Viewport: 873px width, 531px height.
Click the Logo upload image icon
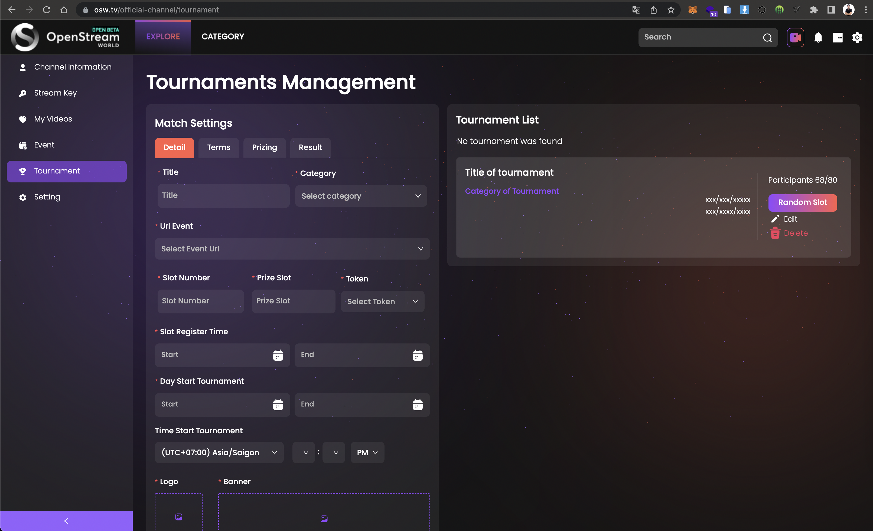pyautogui.click(x=178, y=517)
